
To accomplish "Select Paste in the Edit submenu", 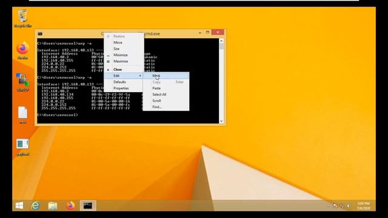I will (166, 88).
